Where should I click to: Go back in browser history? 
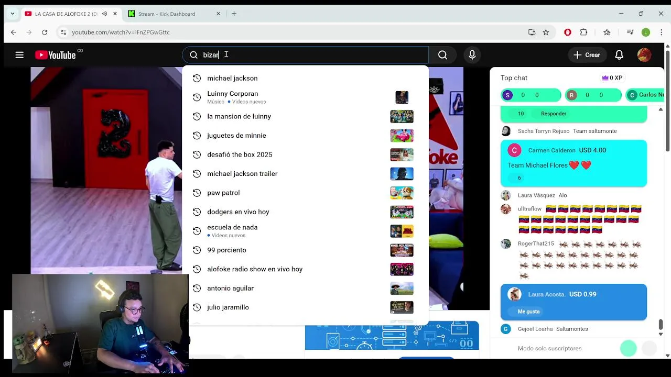[x=14, y=32]
